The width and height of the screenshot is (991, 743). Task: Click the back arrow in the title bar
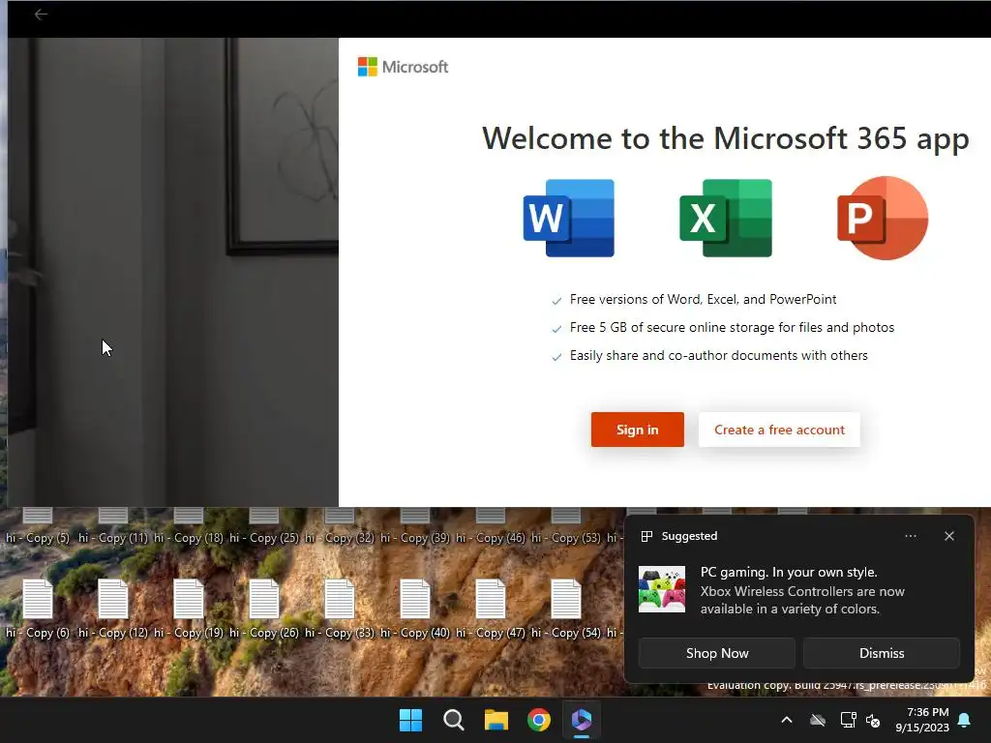[41, 14]
